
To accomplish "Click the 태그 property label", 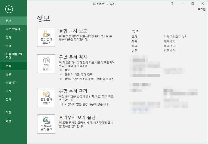I will 134,46.
